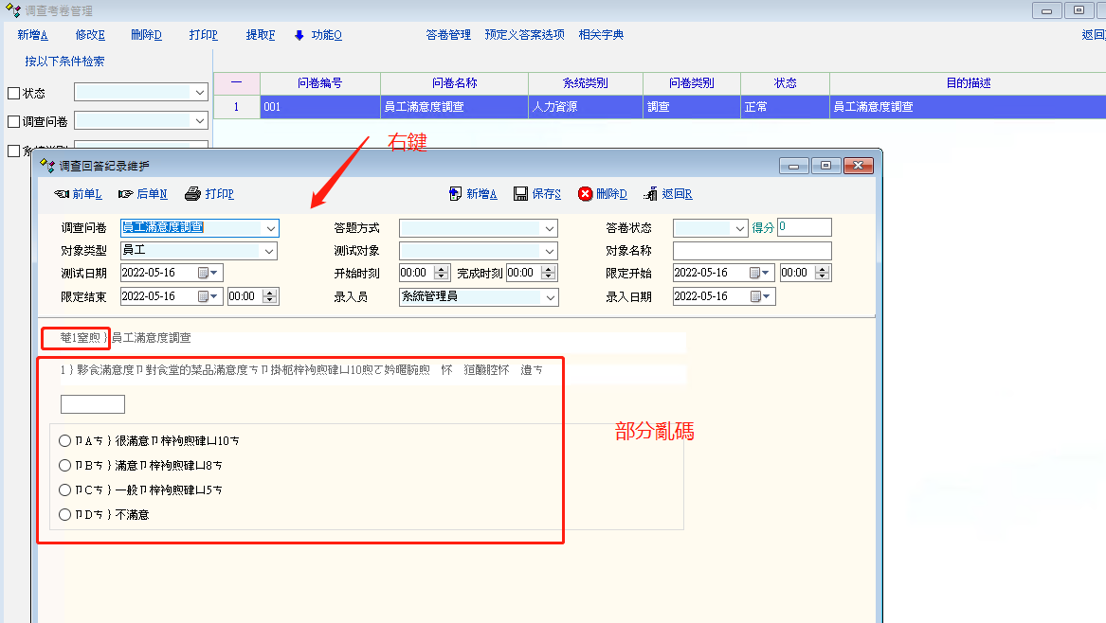
Task: Click the 返回 return icon in dialog
Action: [650, 194]
